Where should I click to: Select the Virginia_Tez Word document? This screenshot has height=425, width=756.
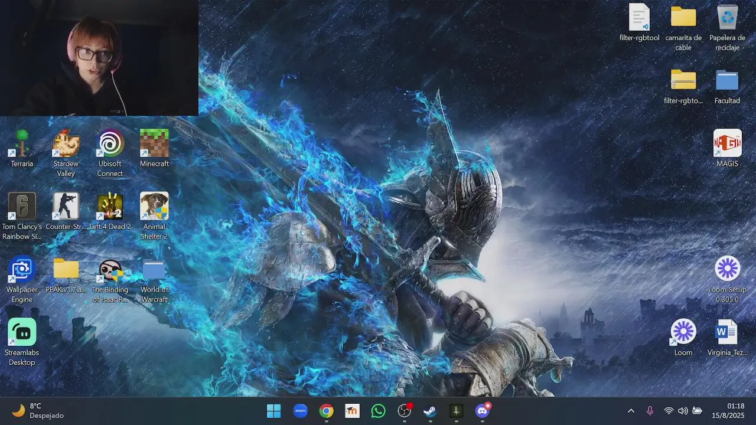tap(727, 338)
